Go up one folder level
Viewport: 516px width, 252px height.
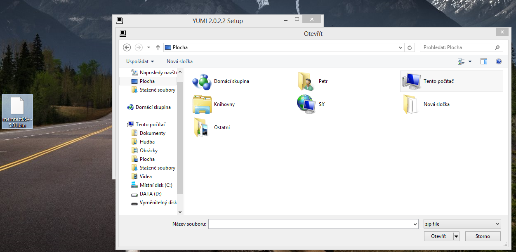coord(158,47)
